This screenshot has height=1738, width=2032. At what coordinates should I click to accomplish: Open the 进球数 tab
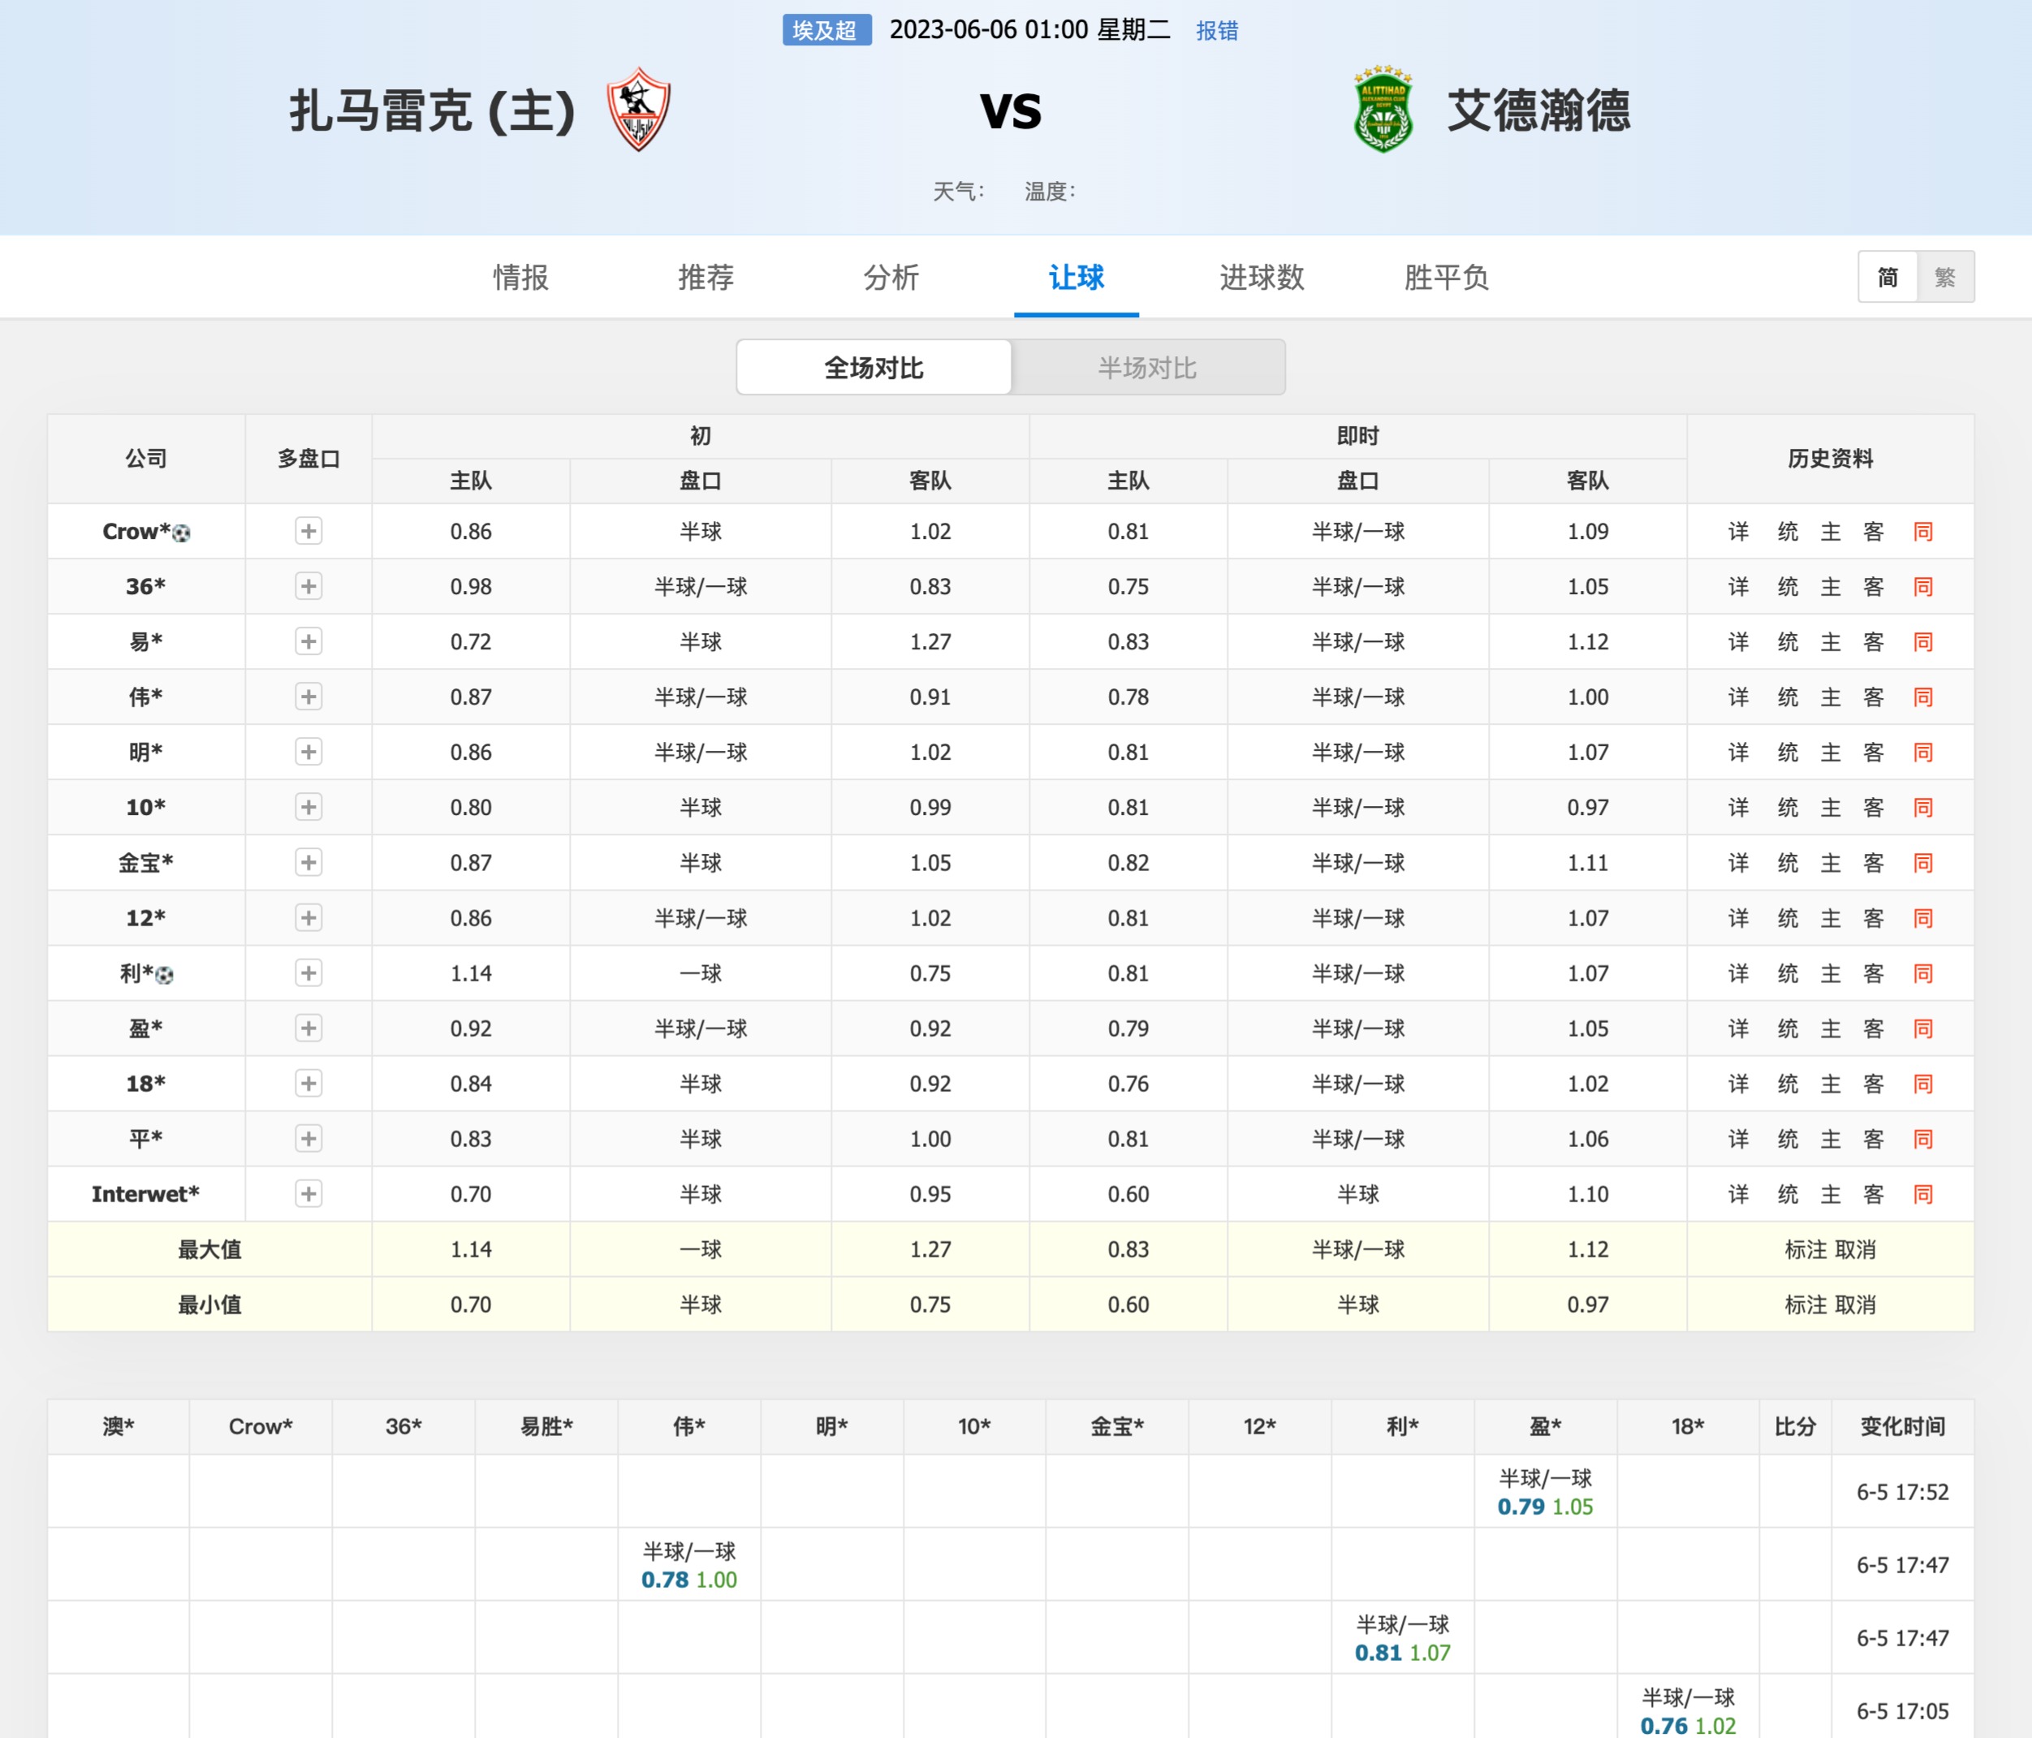point(1262,278)
